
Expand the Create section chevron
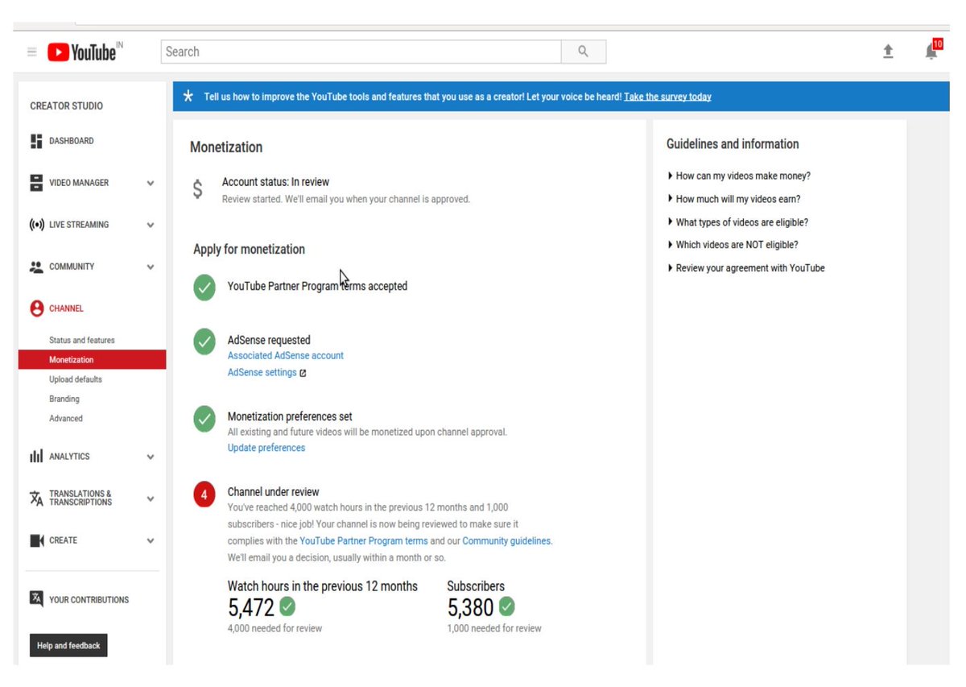point(151,541)
